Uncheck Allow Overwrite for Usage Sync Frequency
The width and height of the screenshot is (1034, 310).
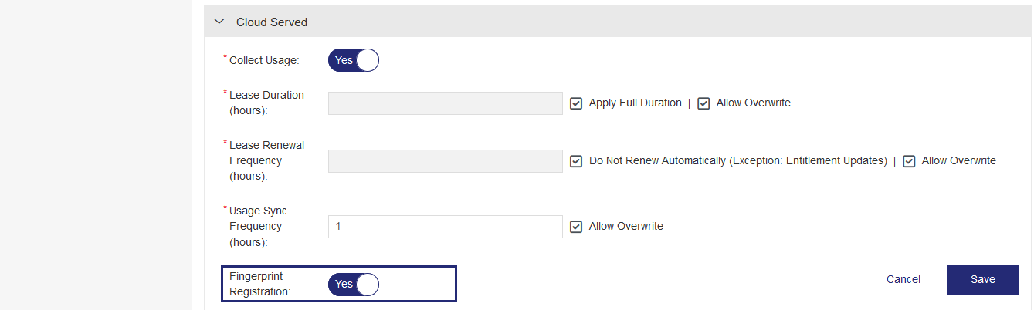[x=576, y=227]
